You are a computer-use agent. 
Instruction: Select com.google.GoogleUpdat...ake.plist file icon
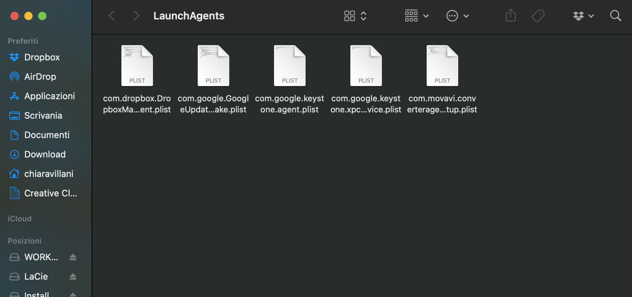[x=213, y=66]
